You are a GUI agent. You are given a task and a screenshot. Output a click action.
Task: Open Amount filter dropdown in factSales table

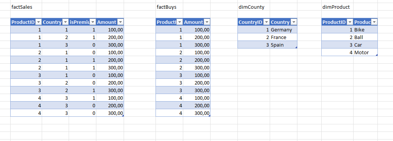pyautogui.click(x=120, y=22)
